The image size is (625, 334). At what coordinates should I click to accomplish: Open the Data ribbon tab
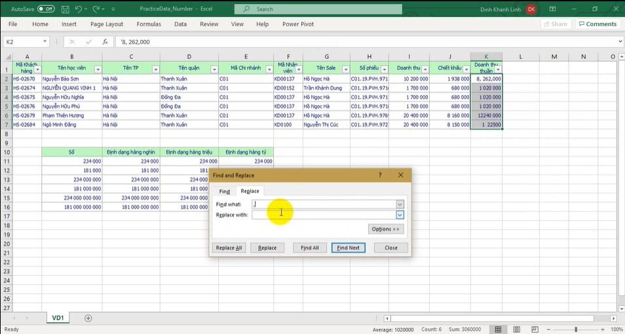coord(181,24)
